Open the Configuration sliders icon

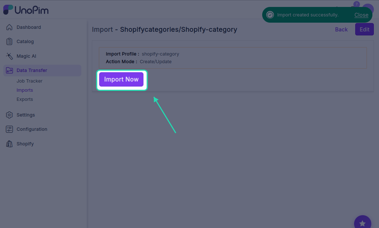point(9,129)
